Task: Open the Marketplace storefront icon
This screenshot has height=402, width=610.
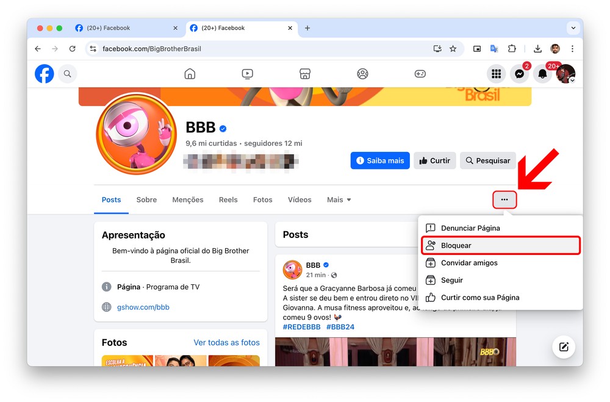Action: (305, 74)
